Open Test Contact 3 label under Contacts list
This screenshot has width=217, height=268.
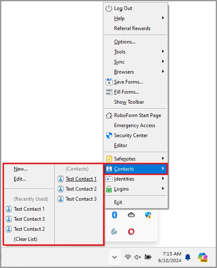[81, 199]
